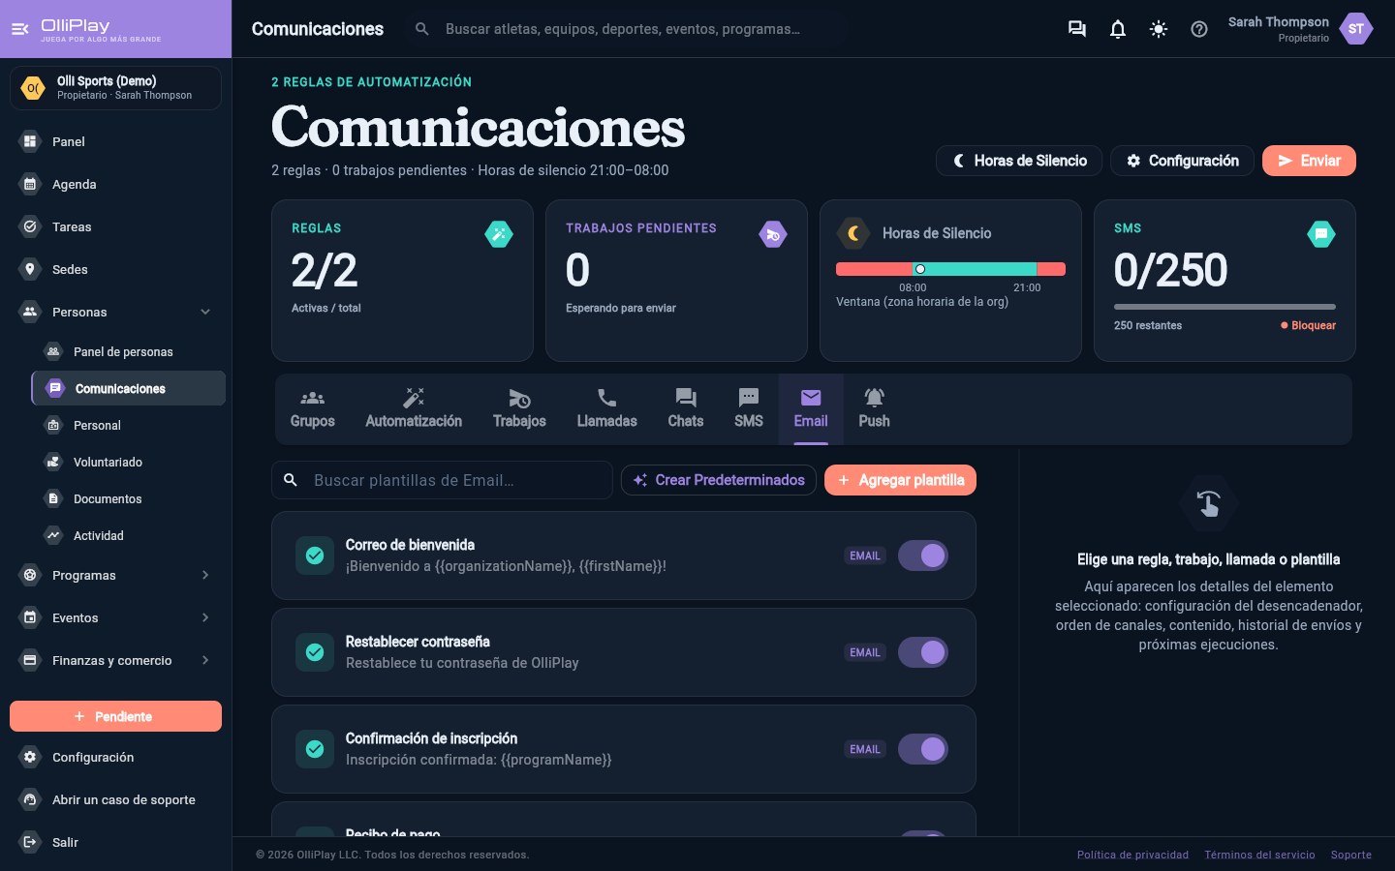This screenshot has width=1395, height=871.
Task: Expand the Programas sidebar section
Action: tap(205, 575)
